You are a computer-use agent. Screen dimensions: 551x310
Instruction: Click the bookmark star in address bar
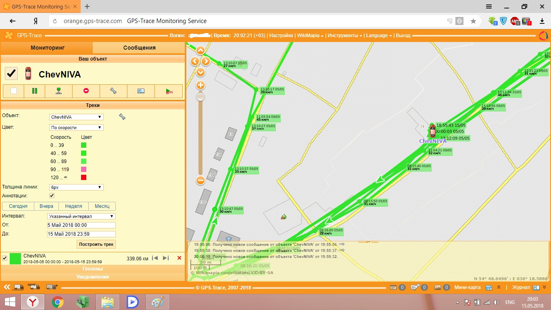pos(473,21)
